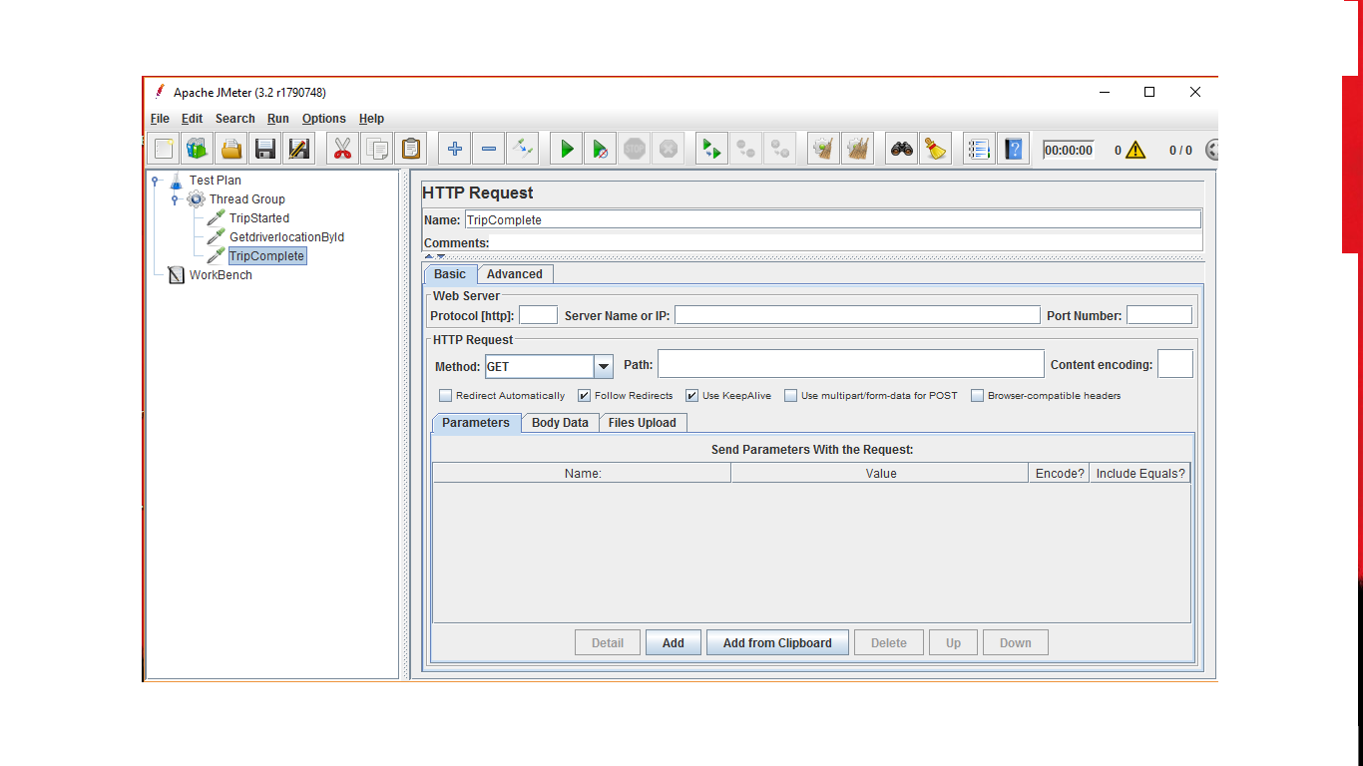Click the Path input field
The image size is (1363, 766).
(850, 364)
